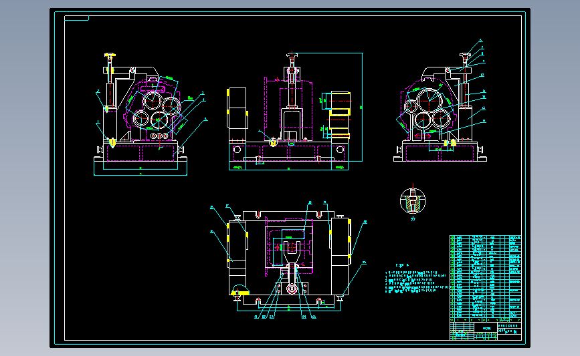The height and width of the screenshot is (356, 580).
Task: Select the bottom plan view of the fixture
Action: click(x=288, y=260)
